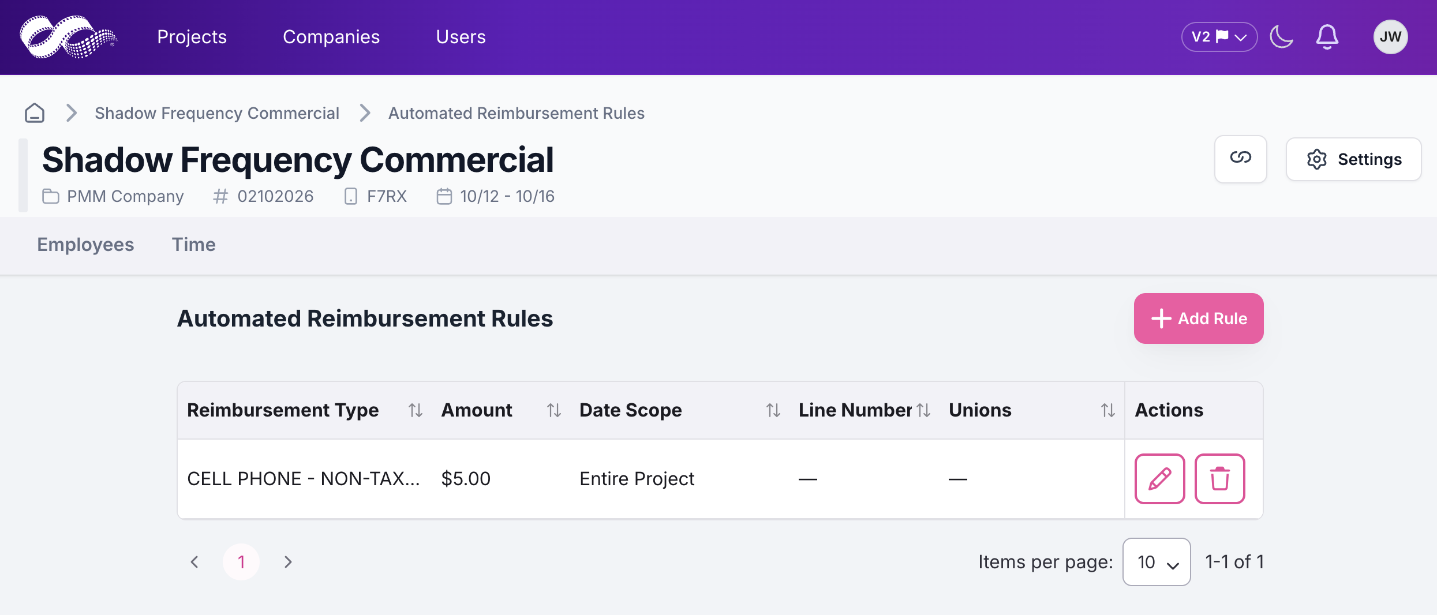The image size is (1437, 615).
Task: Go to home via breadcrumb house icon
Action: (35, 113)
